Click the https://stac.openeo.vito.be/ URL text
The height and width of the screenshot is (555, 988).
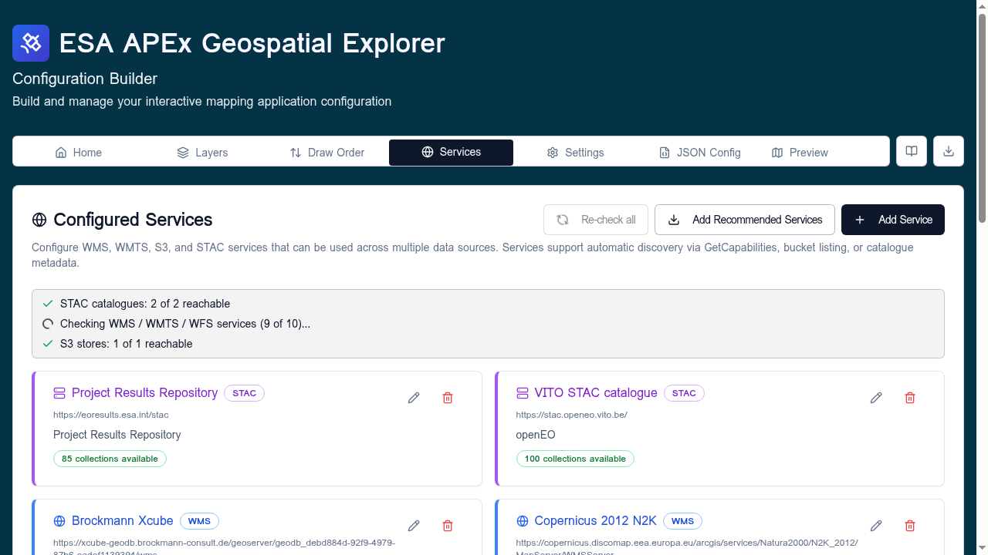(572, 415)
